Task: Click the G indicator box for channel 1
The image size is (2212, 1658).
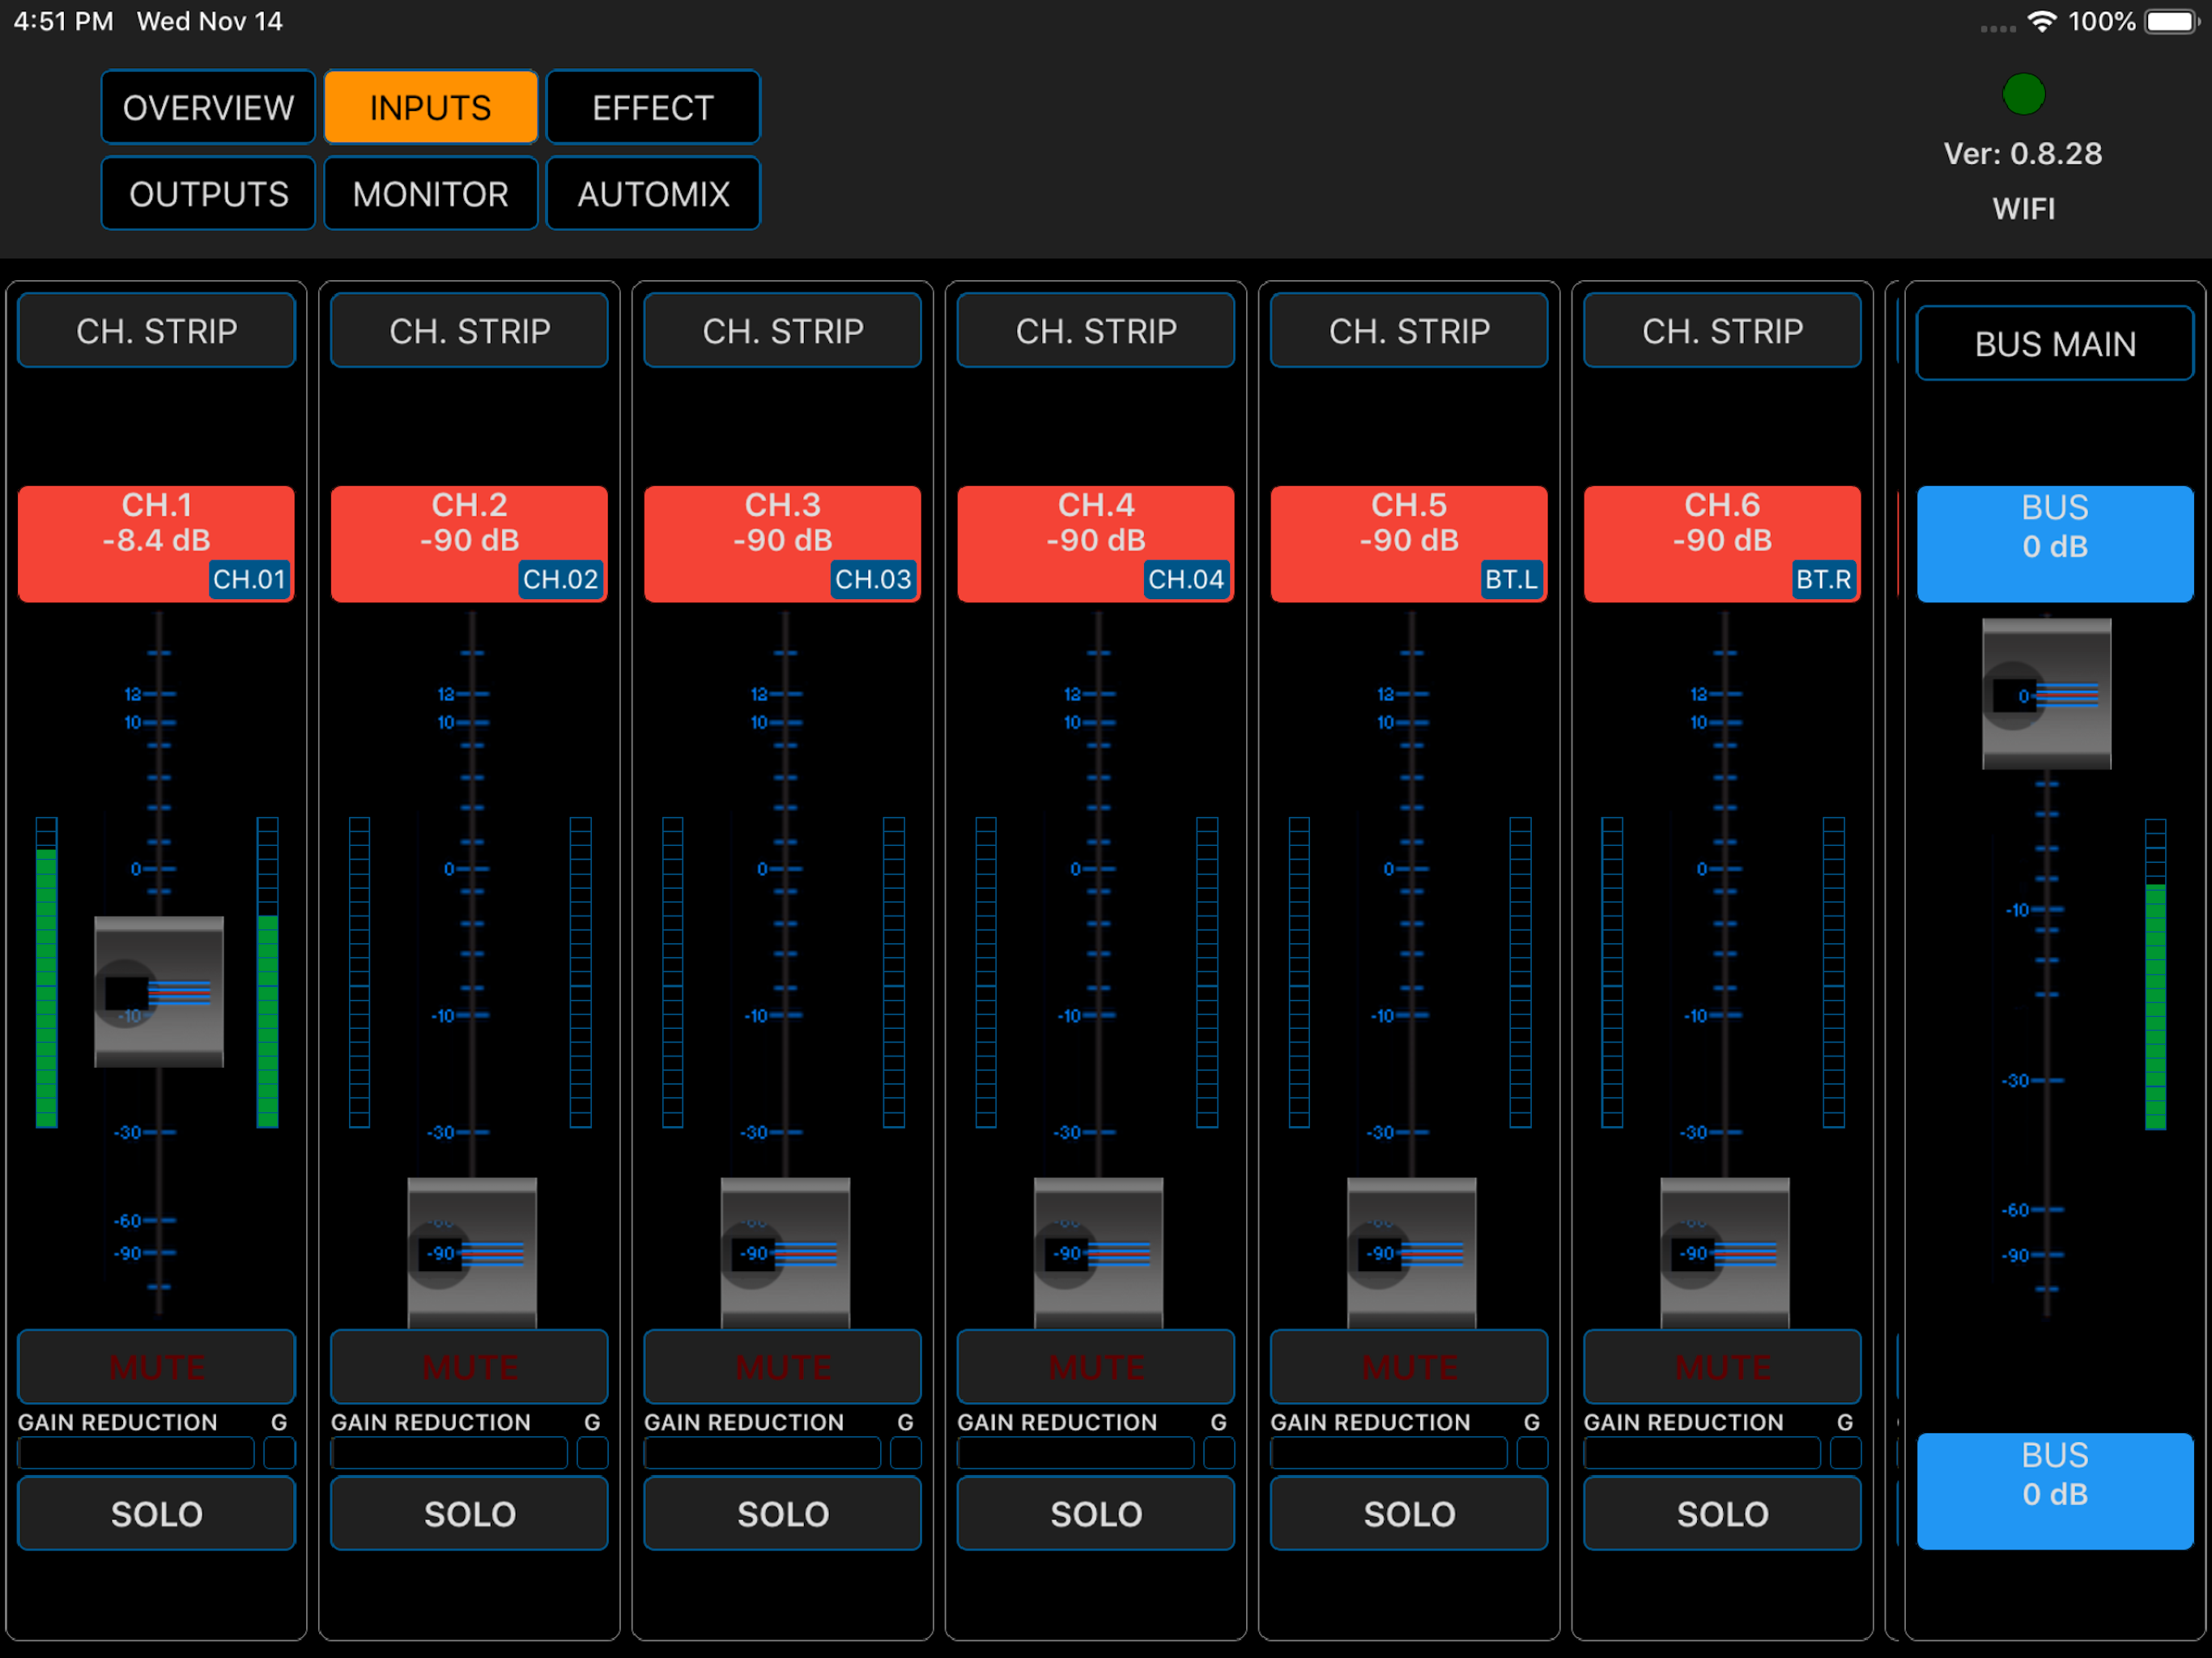Action: [279, 1452]
